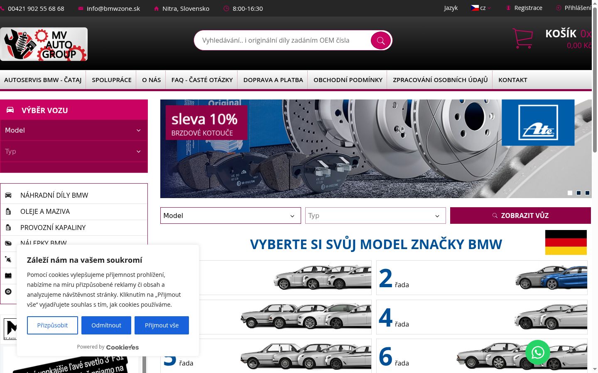Open the 2 řada model card

[x=482, y=278]
